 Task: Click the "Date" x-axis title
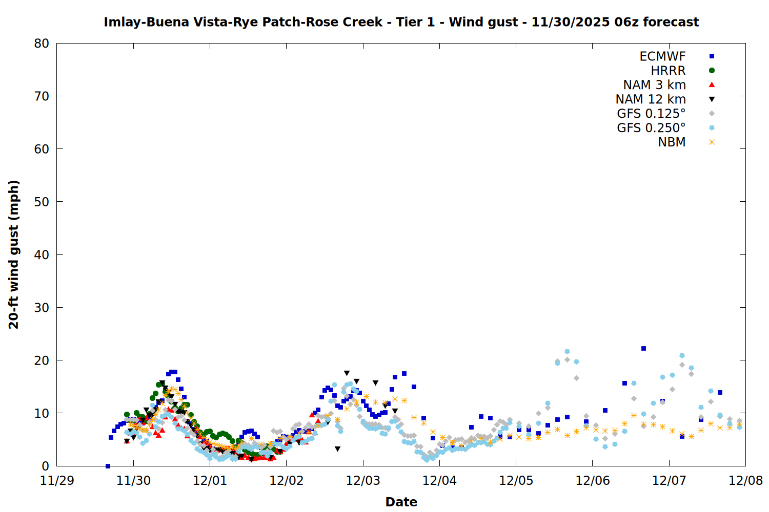[x=401, y=502]
